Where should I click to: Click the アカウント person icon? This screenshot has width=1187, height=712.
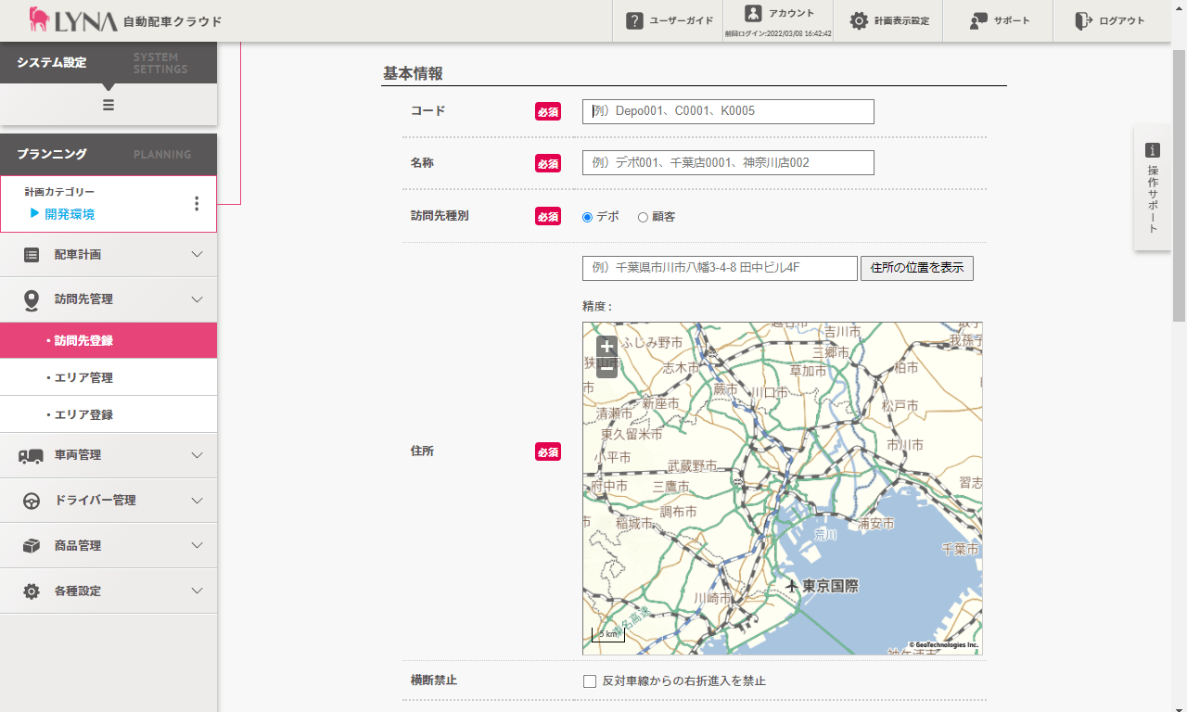coord(753,13)
